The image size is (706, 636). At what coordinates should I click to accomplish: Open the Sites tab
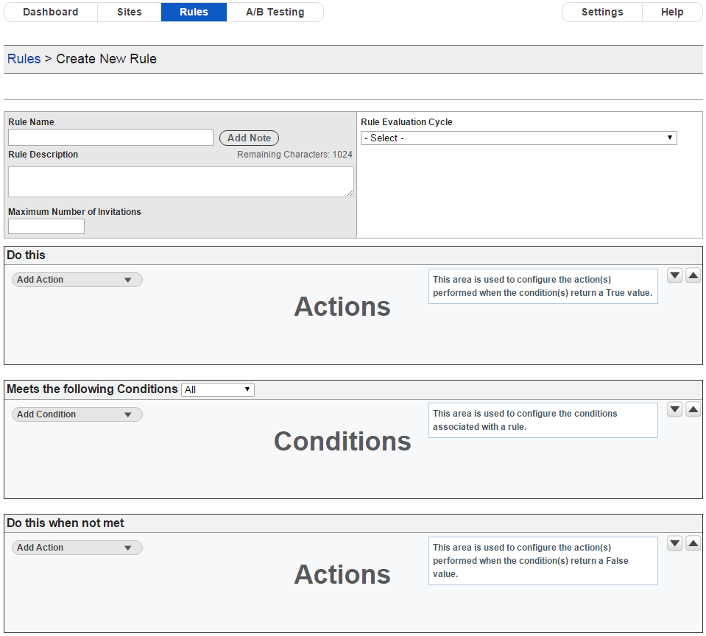pyautogui.click(x=130, y=13)
